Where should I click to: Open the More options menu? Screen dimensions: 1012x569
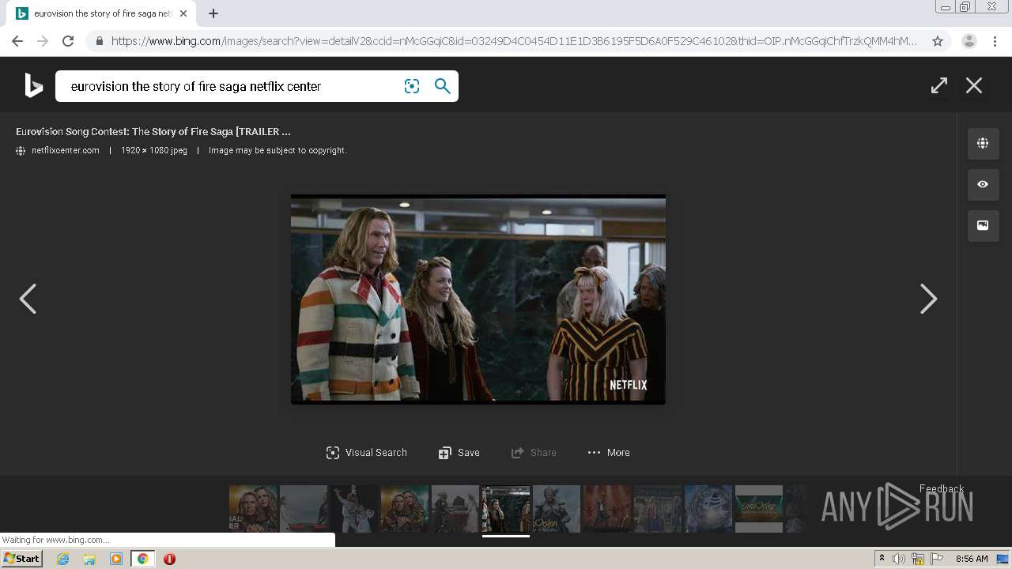(609, 453)
